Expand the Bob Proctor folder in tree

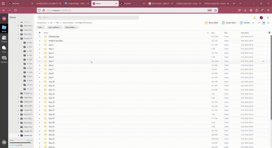click(19, 26)
